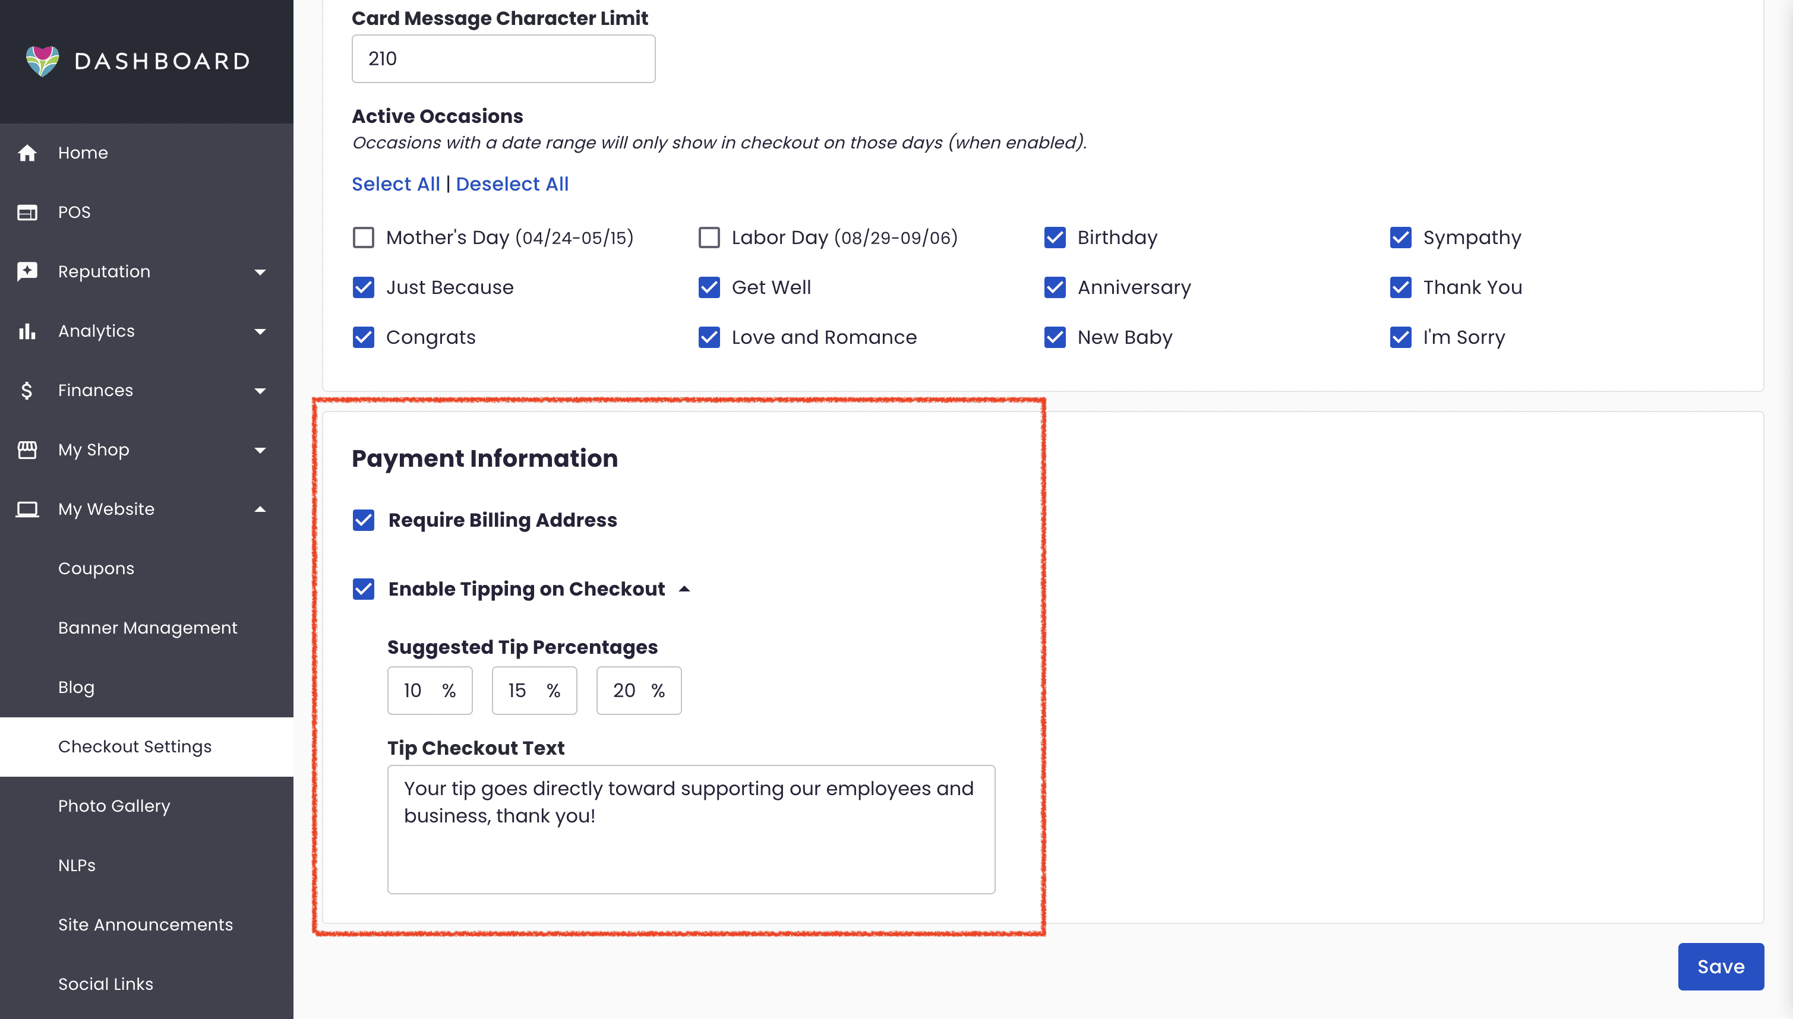Expand the Analytics submenu arrow
Image resolution: width=1793 pixels, height=1019 pixels.
(x=260, y=332)
